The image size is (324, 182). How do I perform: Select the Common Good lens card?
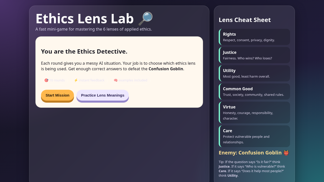[254, 92]
